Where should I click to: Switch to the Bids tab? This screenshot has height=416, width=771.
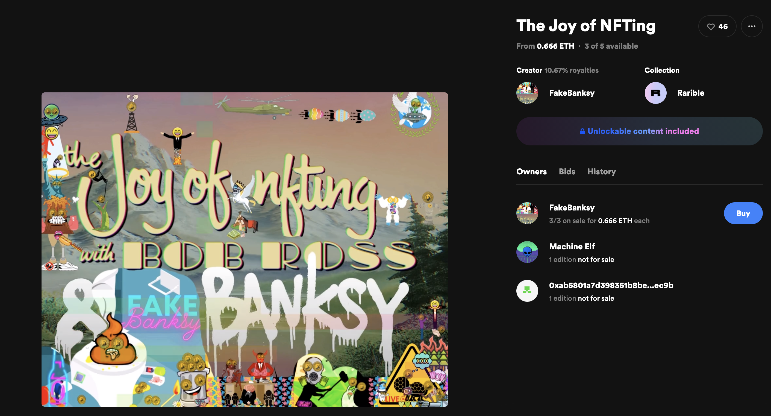coord(567,172)
